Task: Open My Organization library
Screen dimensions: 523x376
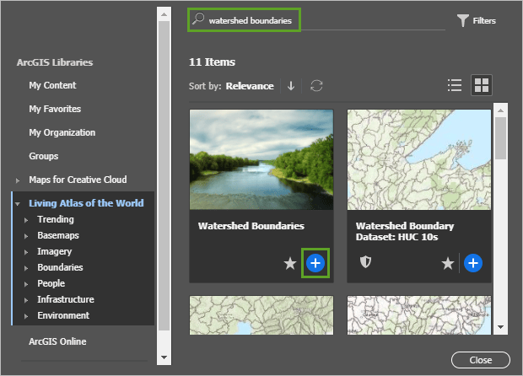Action: pyautogui.click(x=62, y=132)
